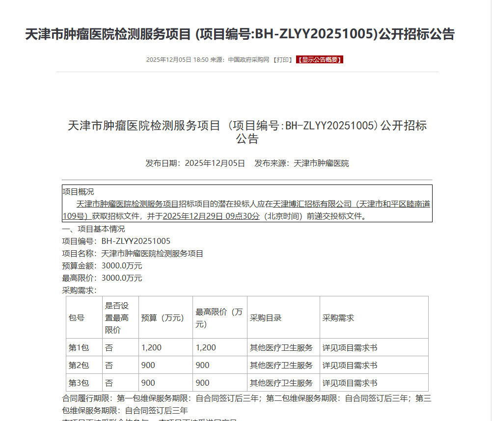The image size is (492, 421).
Task: Click underlined deadline 2025年12月29日 09点30分
Action: click(211, 216)
